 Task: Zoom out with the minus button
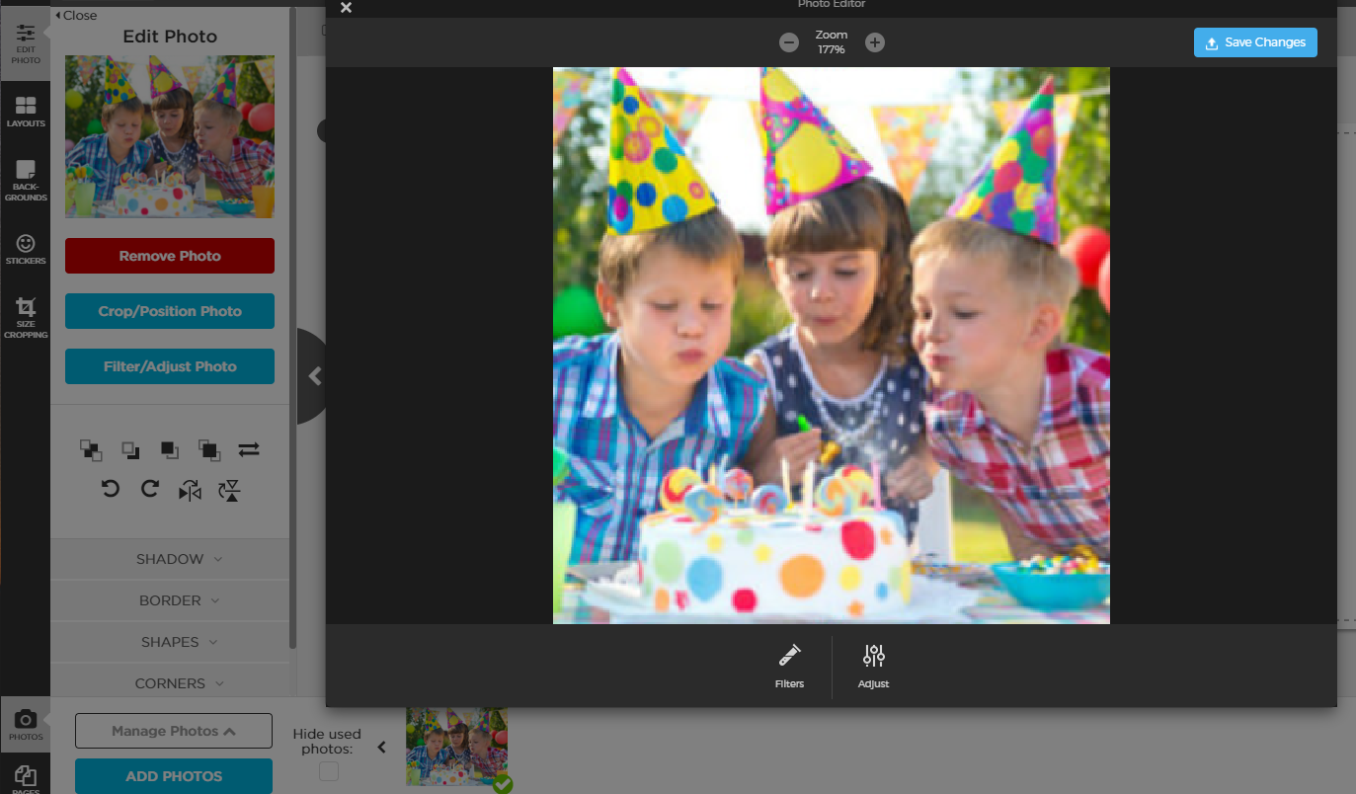(788, 42)
